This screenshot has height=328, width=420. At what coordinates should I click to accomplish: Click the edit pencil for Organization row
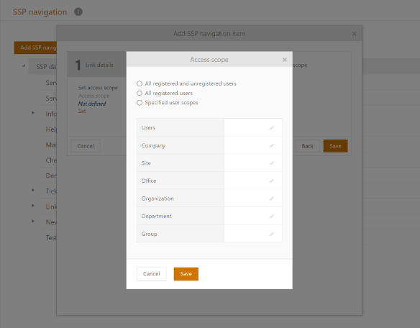(272, 199)
